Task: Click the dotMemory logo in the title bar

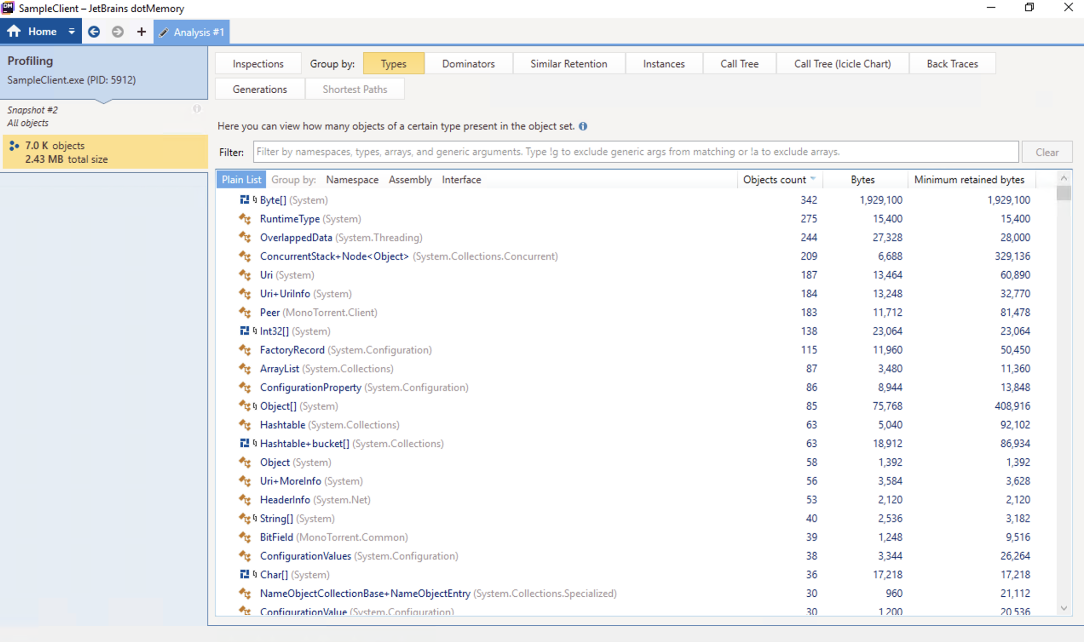Action: pyautogui.click(x=7, y=7)
